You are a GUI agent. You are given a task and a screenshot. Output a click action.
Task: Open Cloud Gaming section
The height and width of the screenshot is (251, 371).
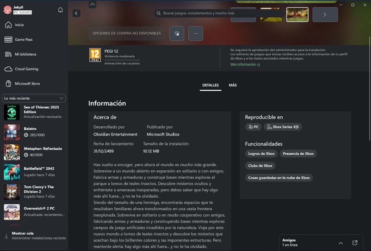coord(21,69)
